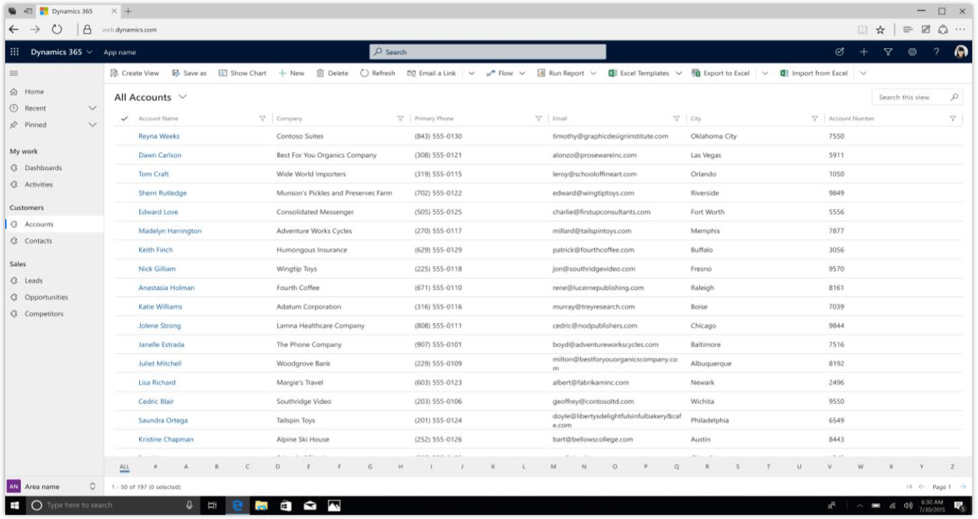
Task: Open advanced find filter icon in header
Action: click(889, 52)
